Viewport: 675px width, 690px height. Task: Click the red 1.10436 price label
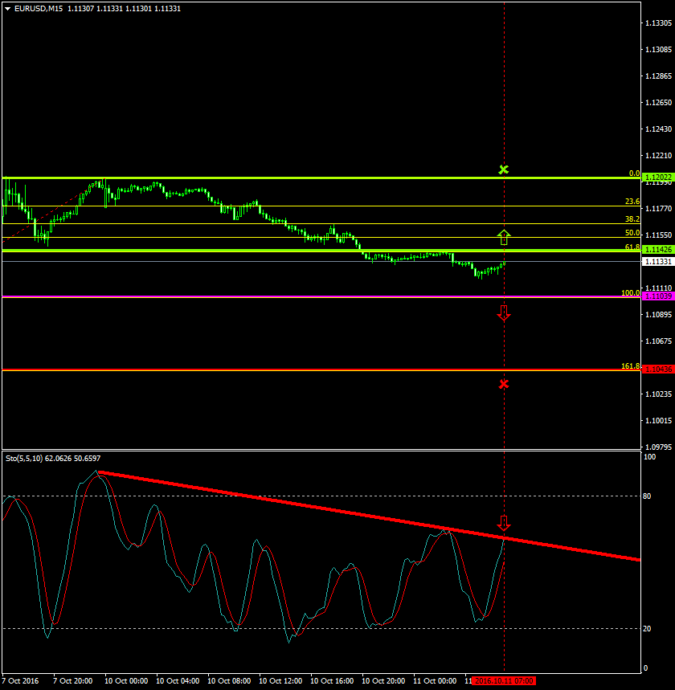click(657, 369)
